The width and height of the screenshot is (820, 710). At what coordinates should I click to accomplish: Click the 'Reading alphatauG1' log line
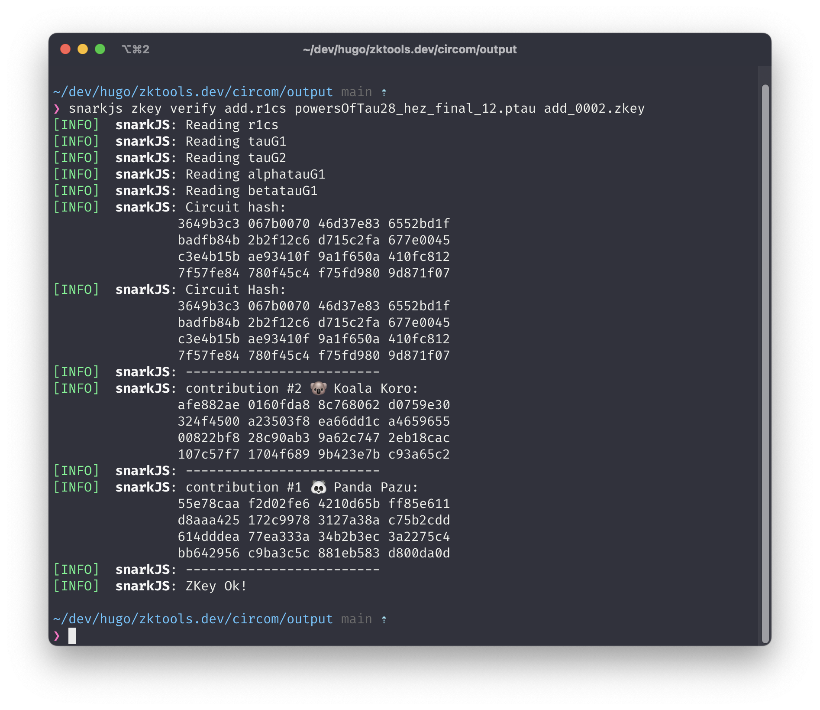click(255, 174)
